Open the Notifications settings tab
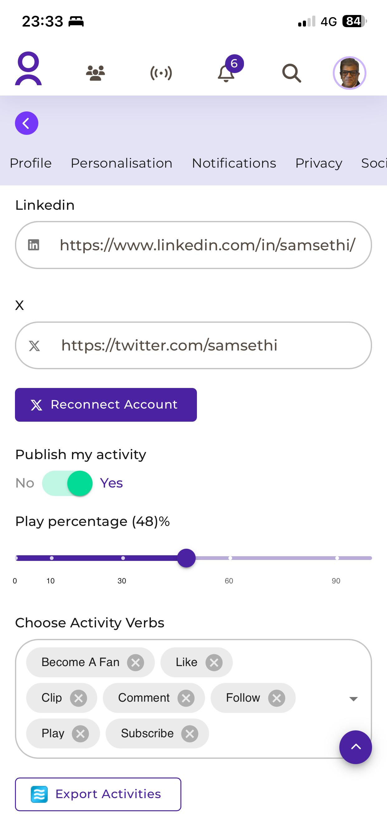The image size is (387, 839). (x=234, y=163)
